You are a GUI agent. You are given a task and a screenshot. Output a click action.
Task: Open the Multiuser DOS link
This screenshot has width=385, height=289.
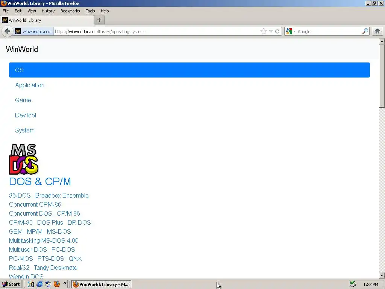pyautogui.click(x=28, y=250)
